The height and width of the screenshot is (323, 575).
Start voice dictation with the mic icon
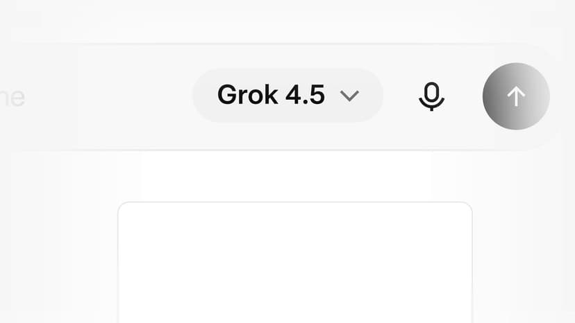pos(432,96)
